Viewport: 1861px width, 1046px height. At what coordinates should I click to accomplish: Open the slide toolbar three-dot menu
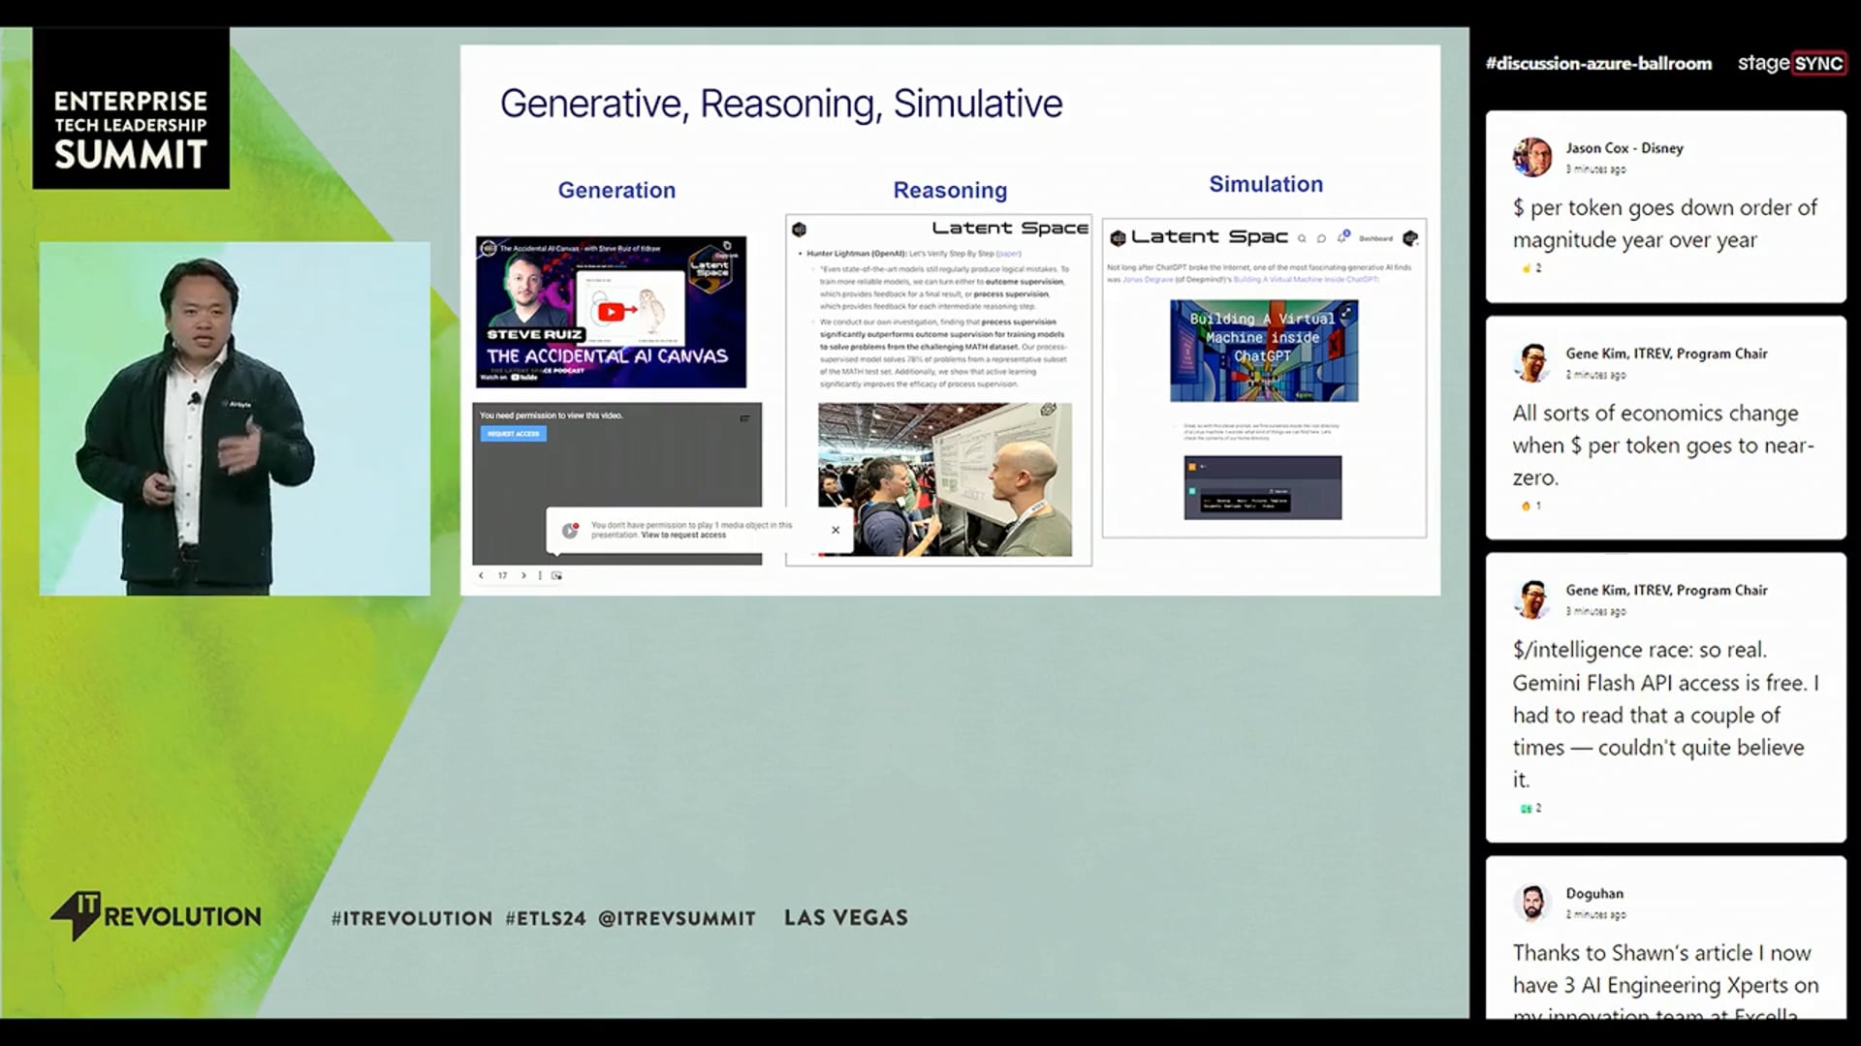coord(540,575)
